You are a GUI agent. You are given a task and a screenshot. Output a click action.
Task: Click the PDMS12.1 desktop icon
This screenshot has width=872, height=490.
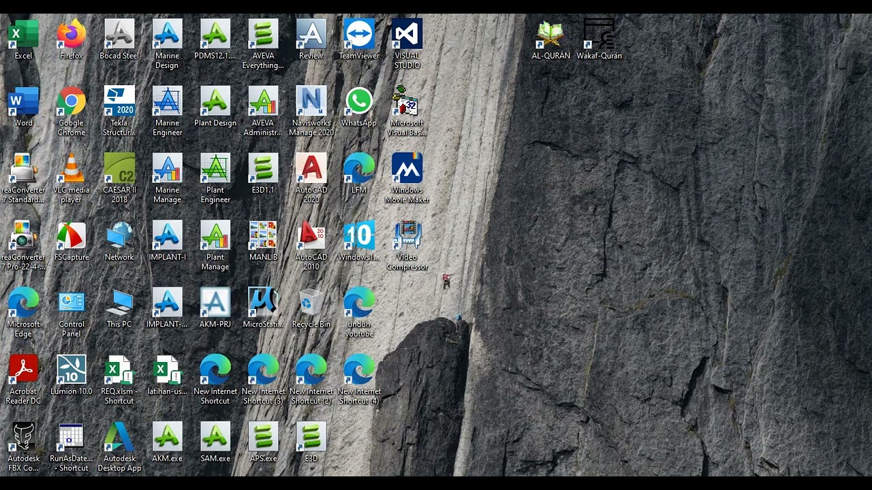tap(215, 34)
